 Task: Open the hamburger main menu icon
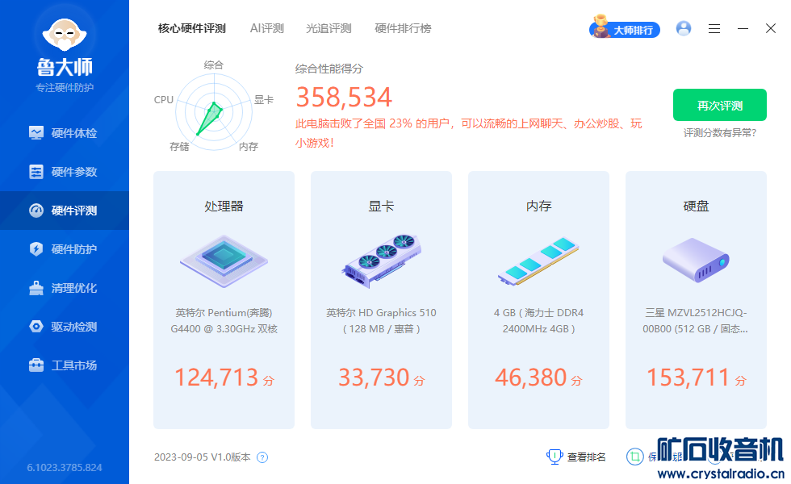click(714, 29)
